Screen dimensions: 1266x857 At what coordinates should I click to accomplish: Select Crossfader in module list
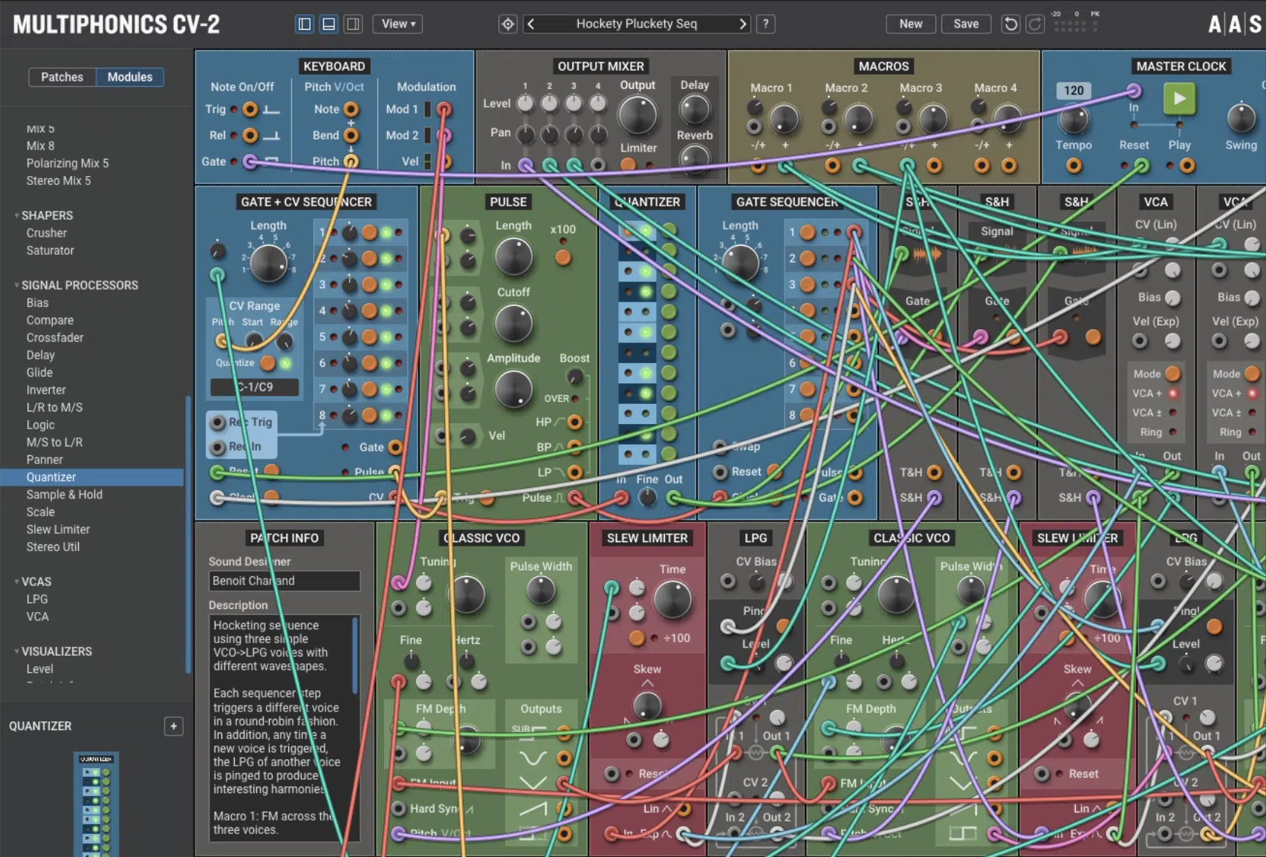coord(55,338)
